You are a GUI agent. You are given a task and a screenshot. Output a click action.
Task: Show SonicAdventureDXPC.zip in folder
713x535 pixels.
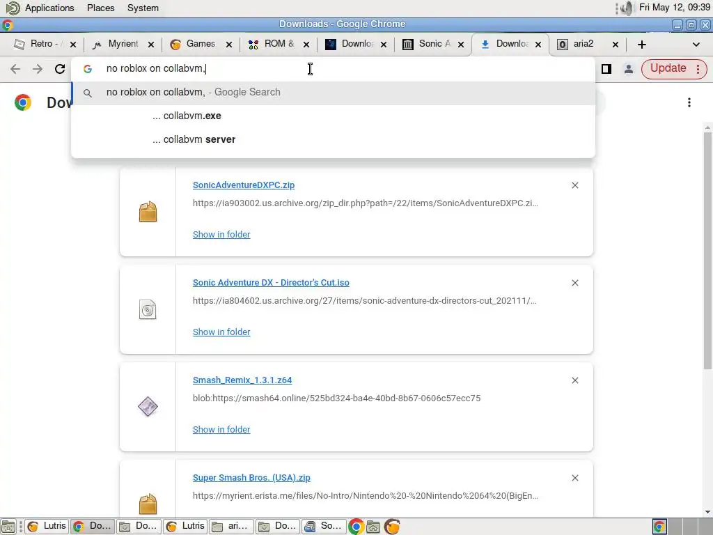click(x=221, y=235)
